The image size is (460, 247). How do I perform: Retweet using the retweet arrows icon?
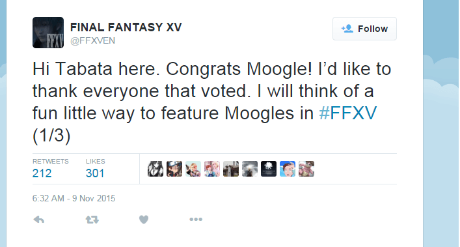click(92, 220)
